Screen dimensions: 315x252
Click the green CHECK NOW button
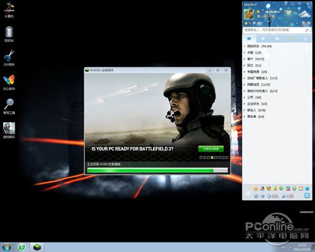pyautogui.click(x=211, y=149)
